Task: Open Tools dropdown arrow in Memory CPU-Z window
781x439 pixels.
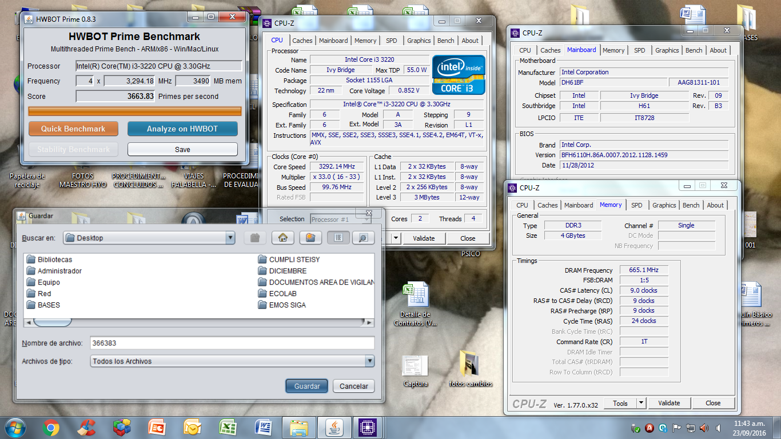Action: pyautogui.click(x=641, y=403)
